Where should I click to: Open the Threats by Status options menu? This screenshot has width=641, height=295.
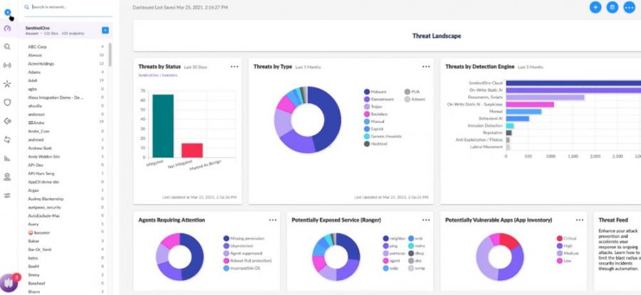pyautogui.click(x=234, y=66)
